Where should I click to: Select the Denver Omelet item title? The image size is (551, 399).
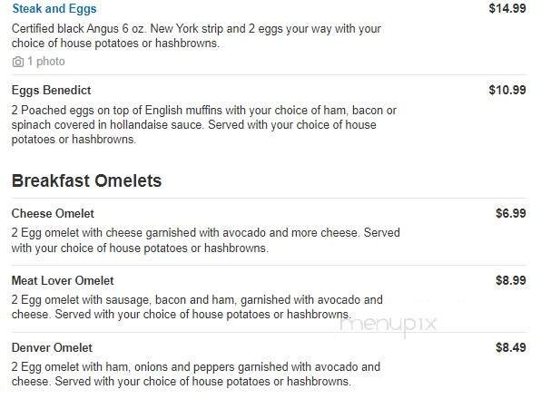[53, 347]
